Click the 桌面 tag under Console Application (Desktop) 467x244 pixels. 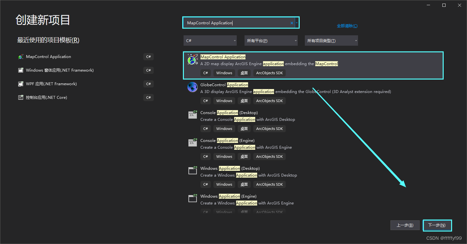point(244,129)
